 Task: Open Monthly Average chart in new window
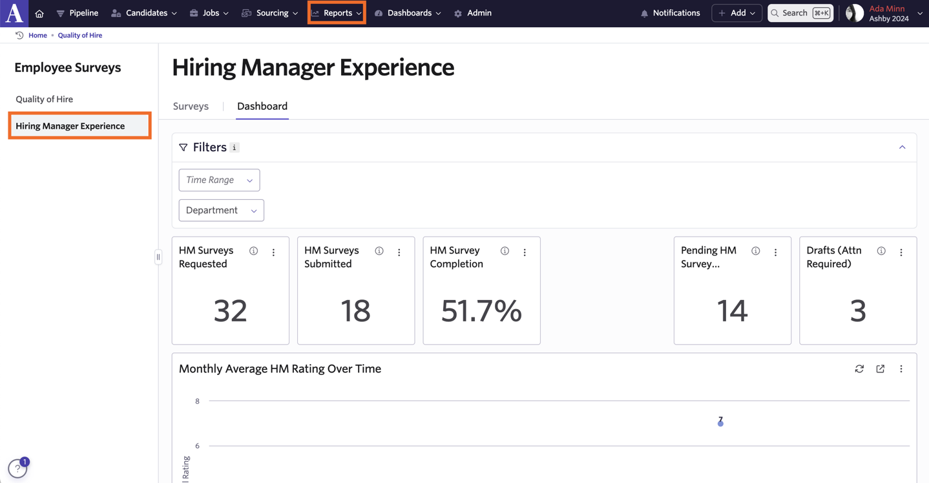[881, 369]
